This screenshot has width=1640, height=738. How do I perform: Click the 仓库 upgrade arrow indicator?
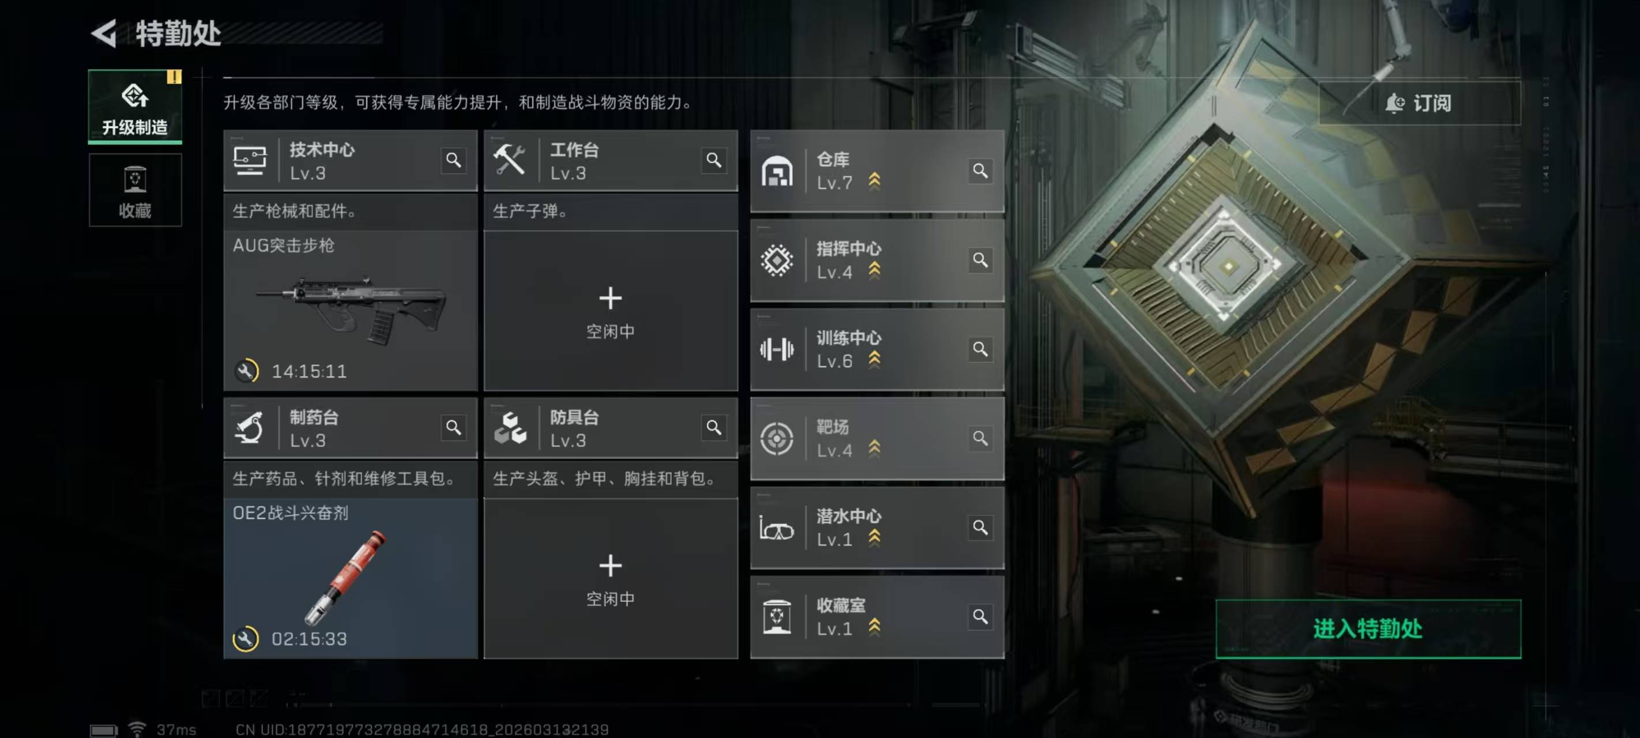874,182
